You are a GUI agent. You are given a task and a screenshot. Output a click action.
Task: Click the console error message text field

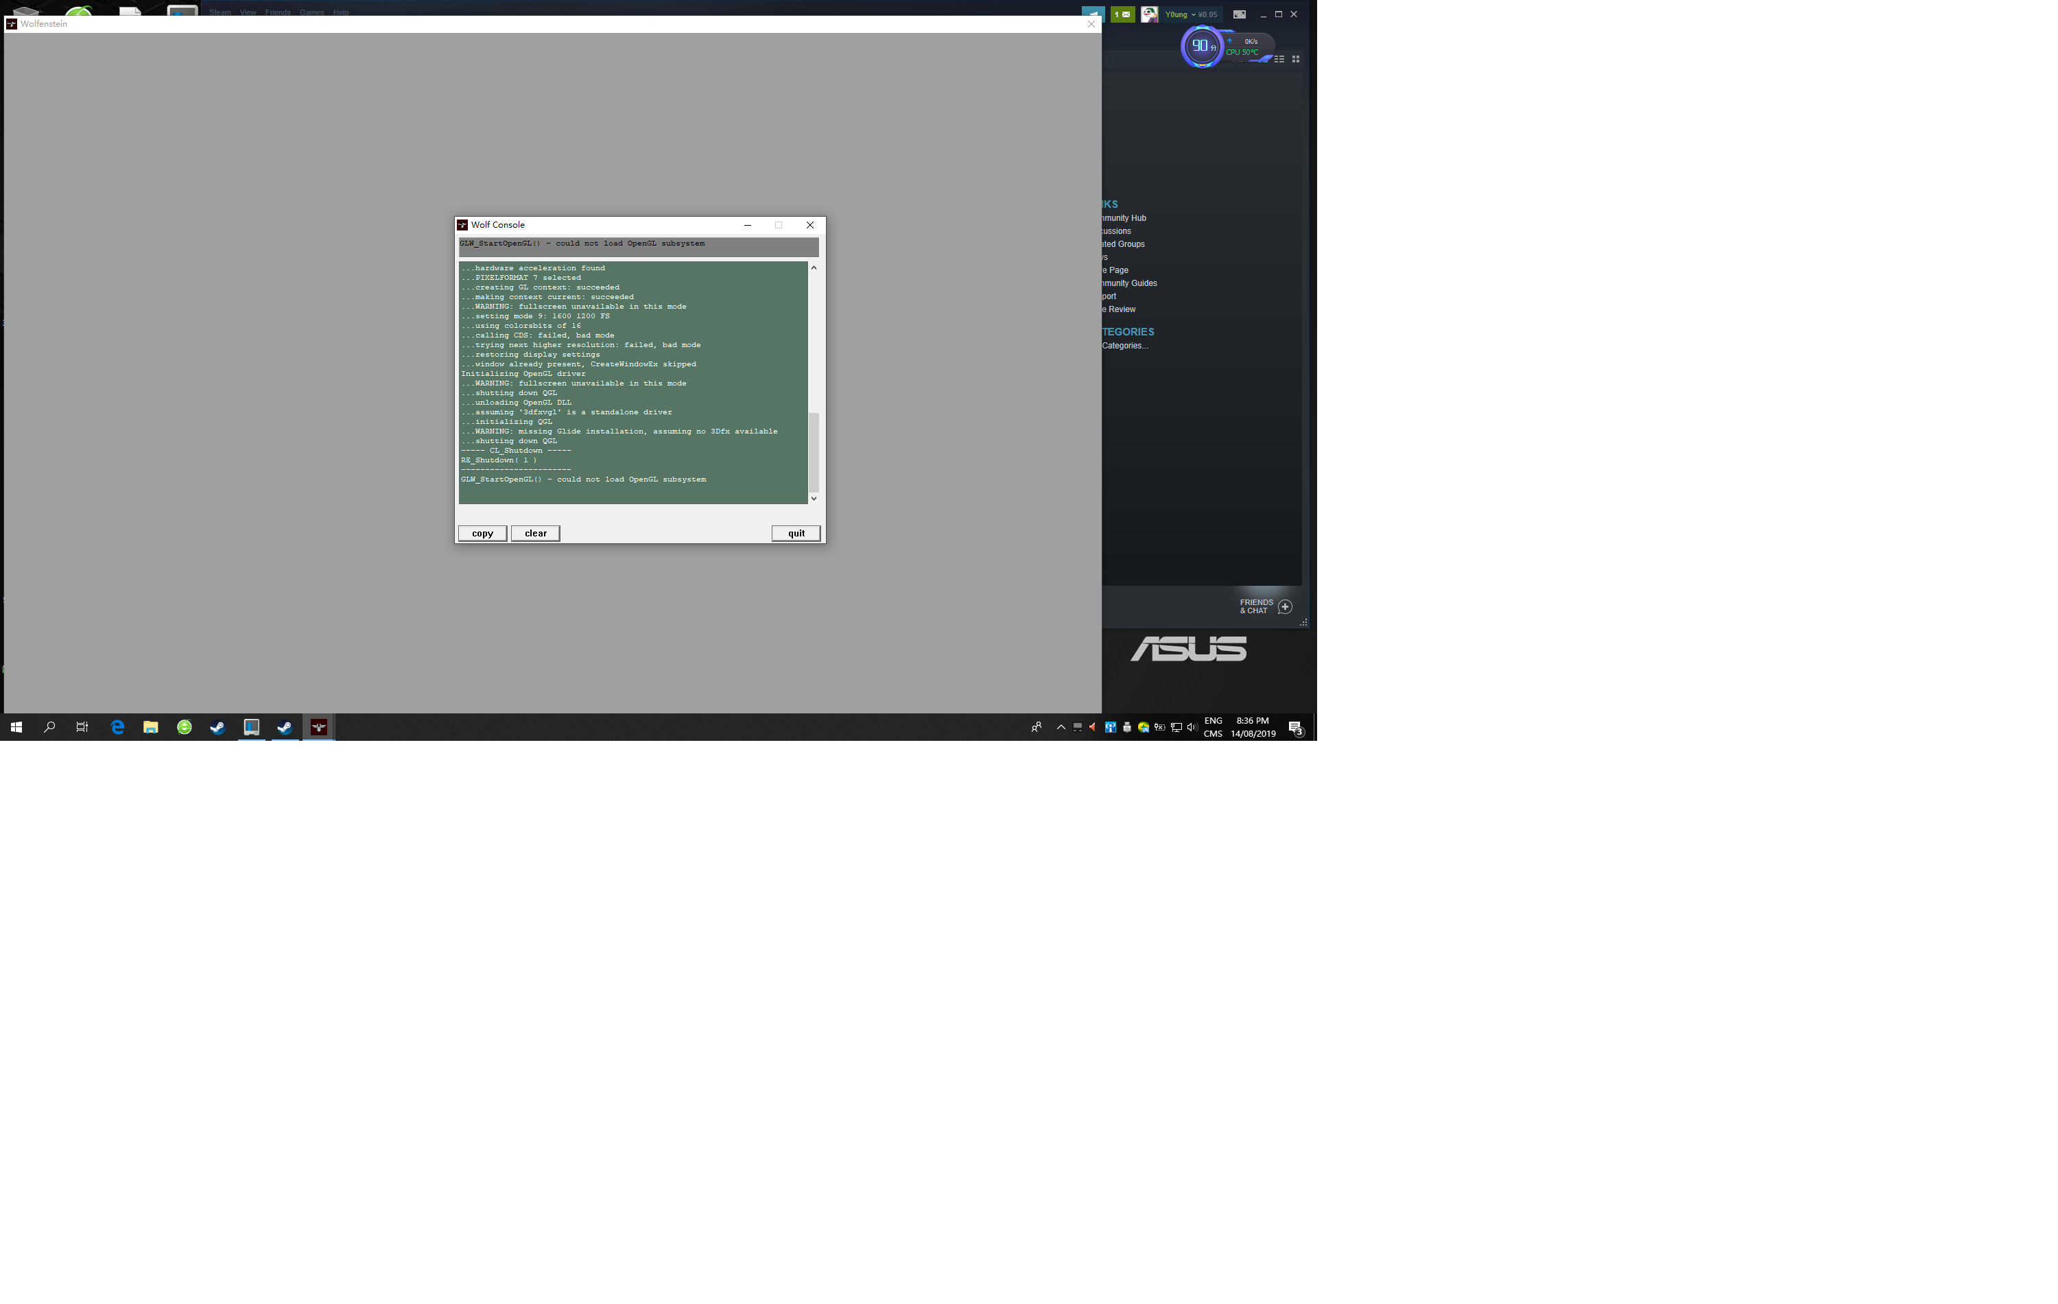(637, 246)
